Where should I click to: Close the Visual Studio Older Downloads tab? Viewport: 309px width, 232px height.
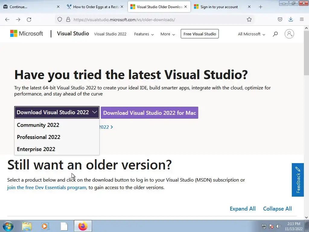[x=186, y=7]
